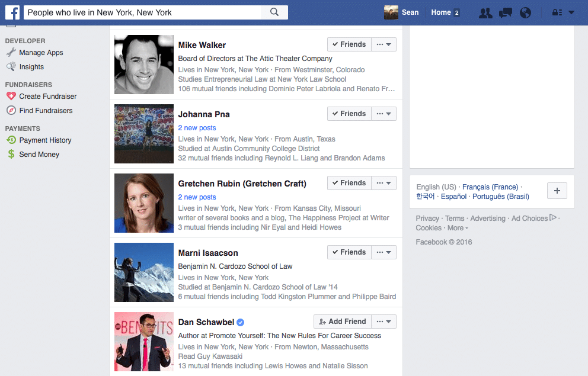The width and height of the screenshot is (588, 376).
Task: Open Messages icon in top bar
Action: pos(506,13)
